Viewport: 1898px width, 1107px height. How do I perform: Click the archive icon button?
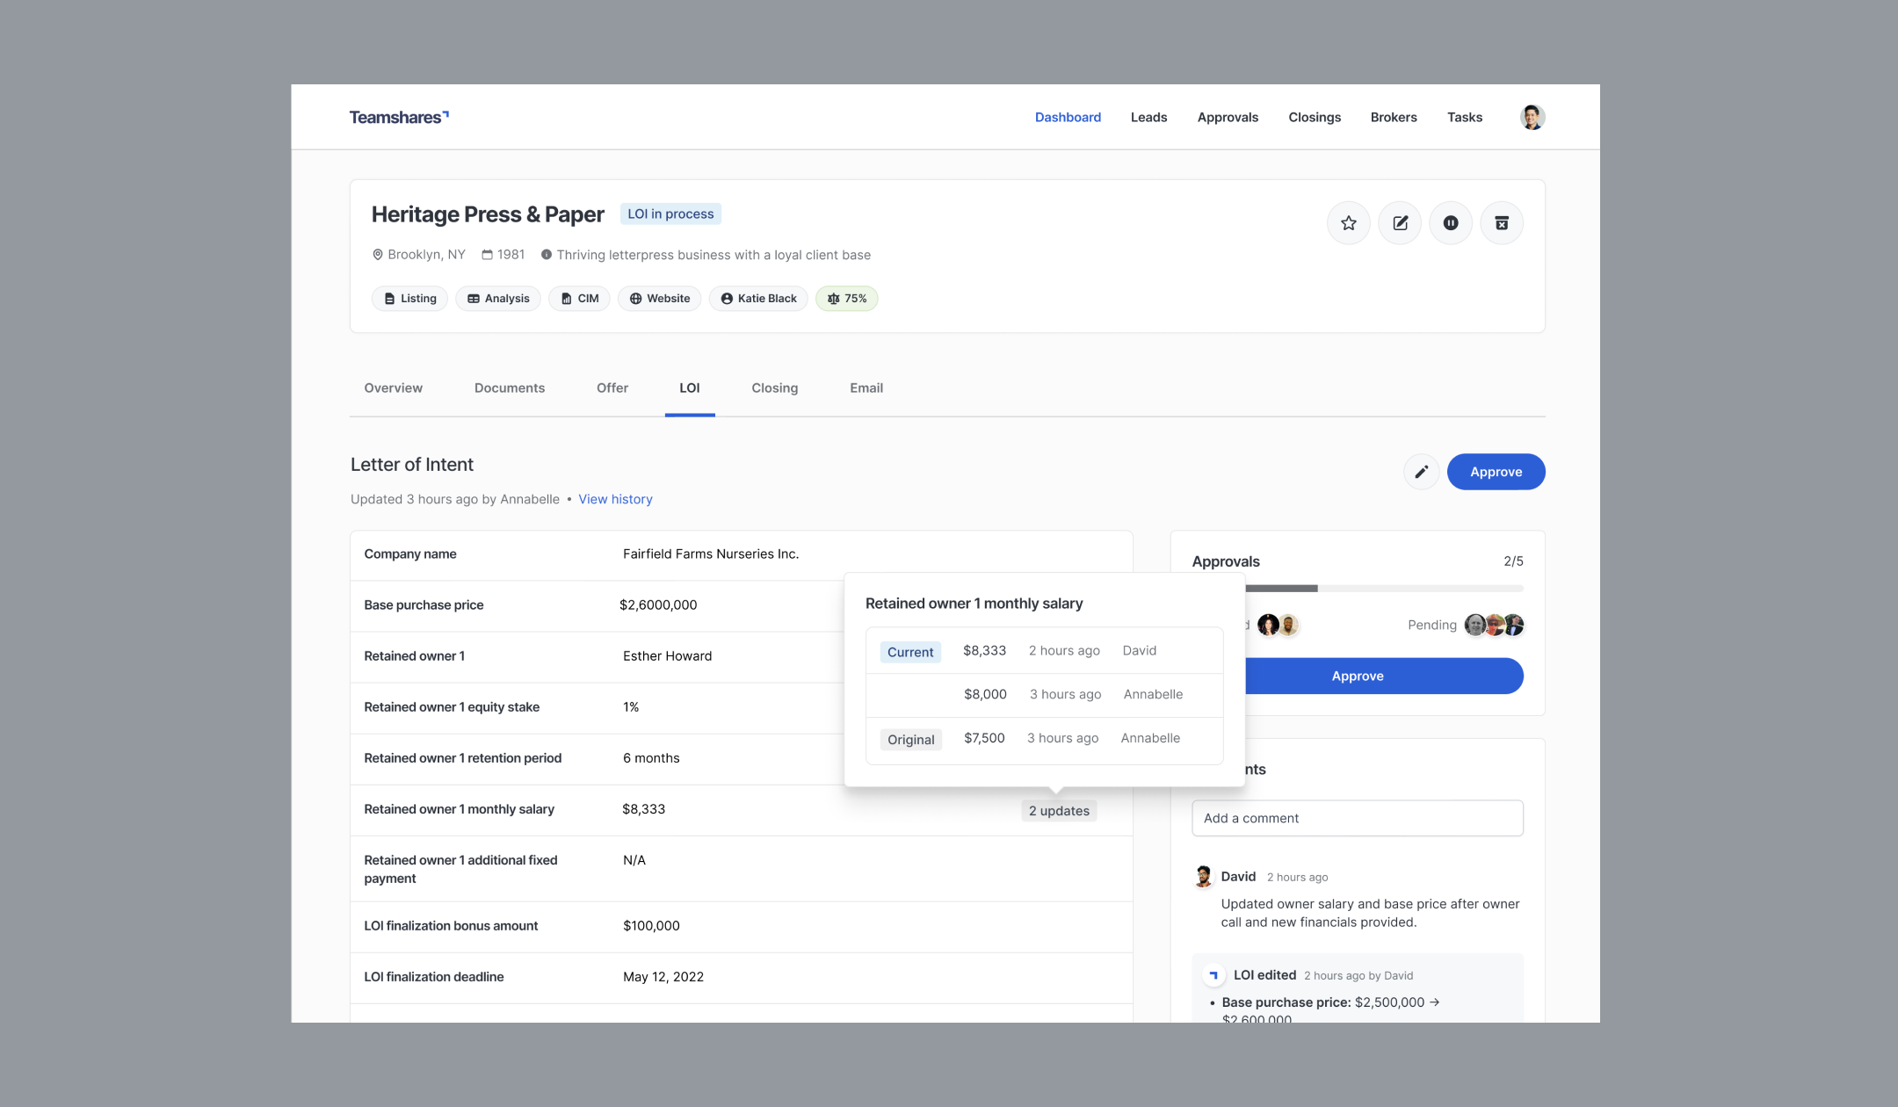coord(1502,223)
